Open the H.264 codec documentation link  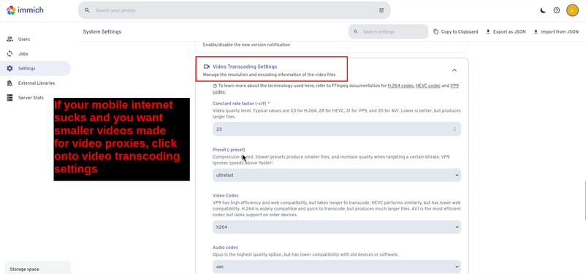point(400,85)
